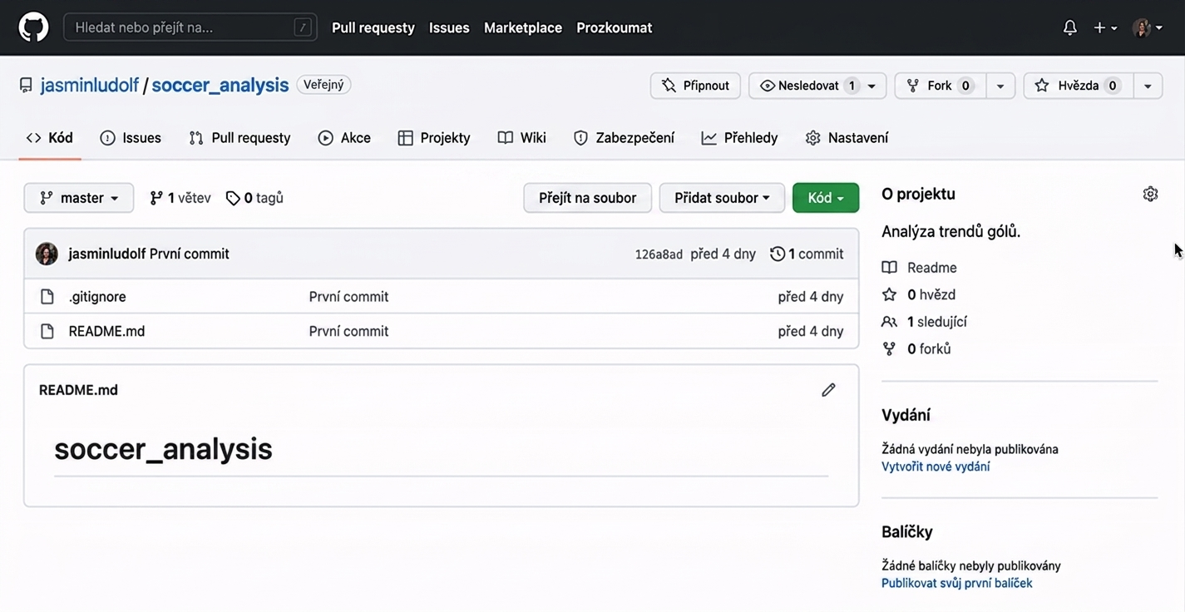The image size is (1185, 612).
Task: Click the jasminludolf commit author avatar
Action: pyautogui.click(x=47, y=254)
